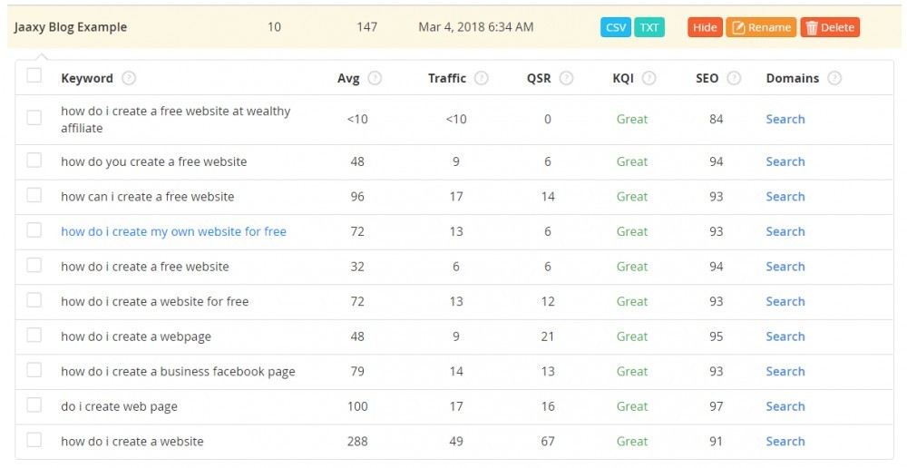Rename the Jaaxy Blog Example list
Image resolution: width=907 pixels, height=468 pixels.
761,27
